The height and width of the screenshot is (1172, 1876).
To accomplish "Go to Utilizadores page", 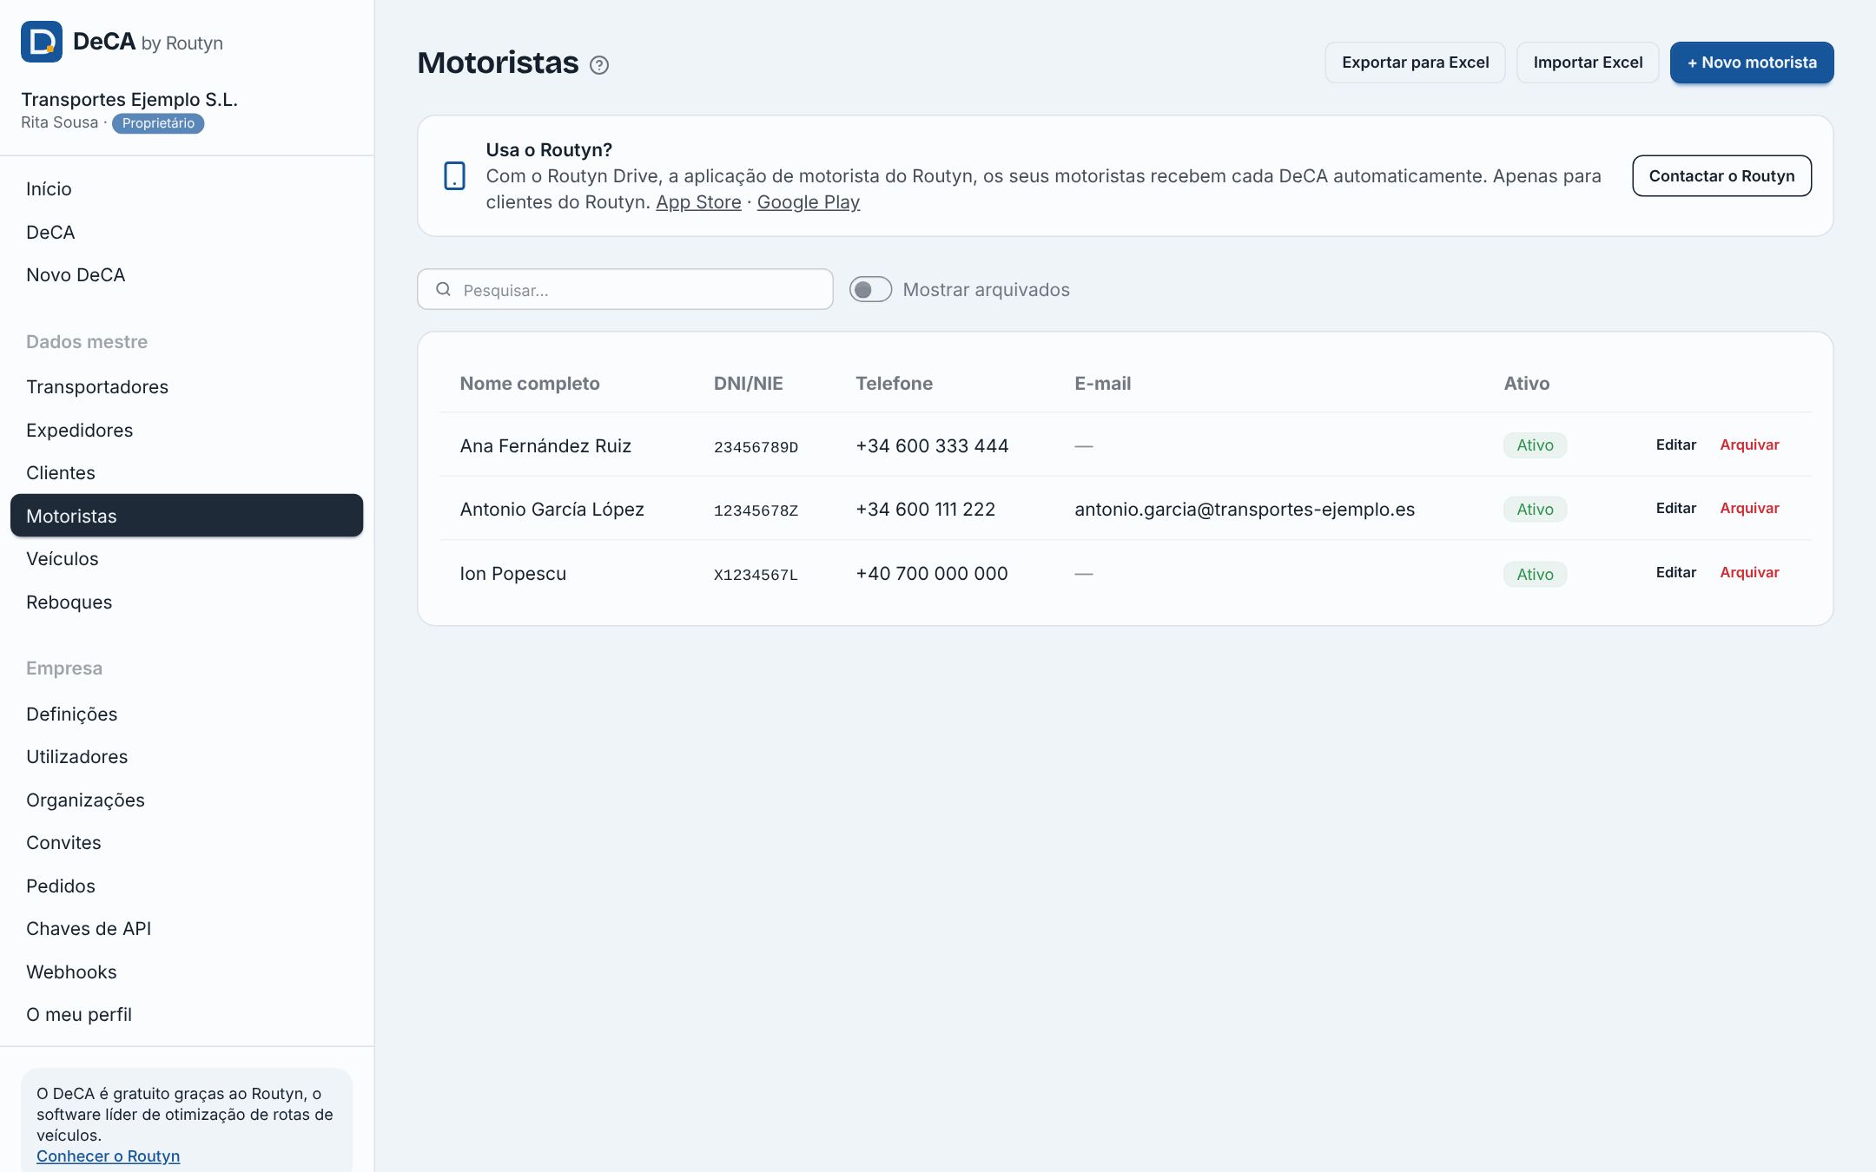I will (x=187, y=757).
